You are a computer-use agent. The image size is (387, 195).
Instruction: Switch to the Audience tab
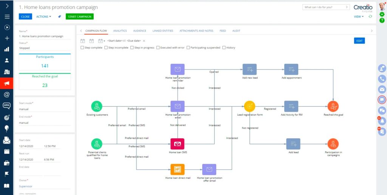pyautogui.click(x=140, y=31)
